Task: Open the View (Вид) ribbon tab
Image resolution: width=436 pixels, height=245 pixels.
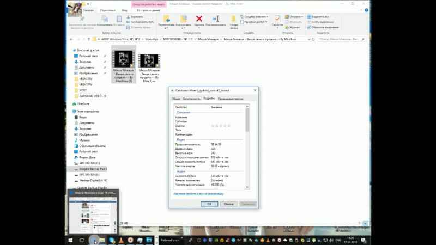Action: click(x=125, y=10)
